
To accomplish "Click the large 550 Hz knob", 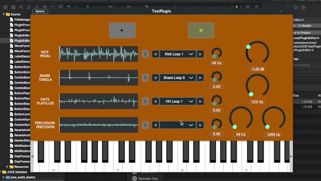I will pyautogui.click(x=257, y=86).
